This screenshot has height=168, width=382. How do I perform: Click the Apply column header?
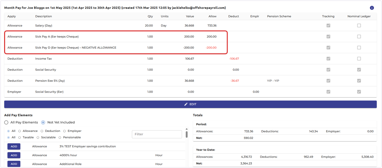(x=11, y=16)
